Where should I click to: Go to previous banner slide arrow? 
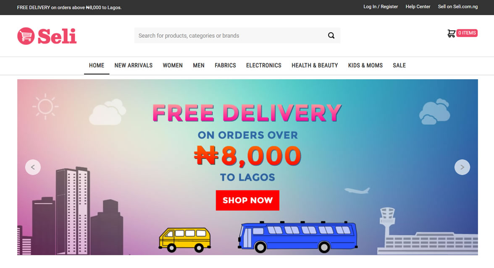(x=33, y=167)
